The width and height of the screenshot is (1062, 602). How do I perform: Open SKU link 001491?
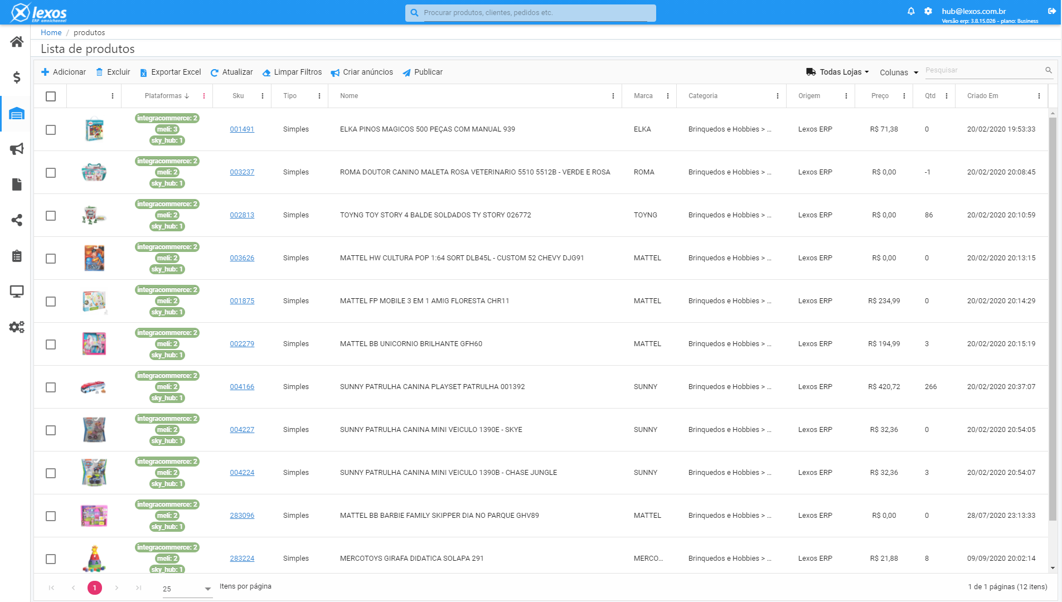pyautogui.click(x=242, y=129)
